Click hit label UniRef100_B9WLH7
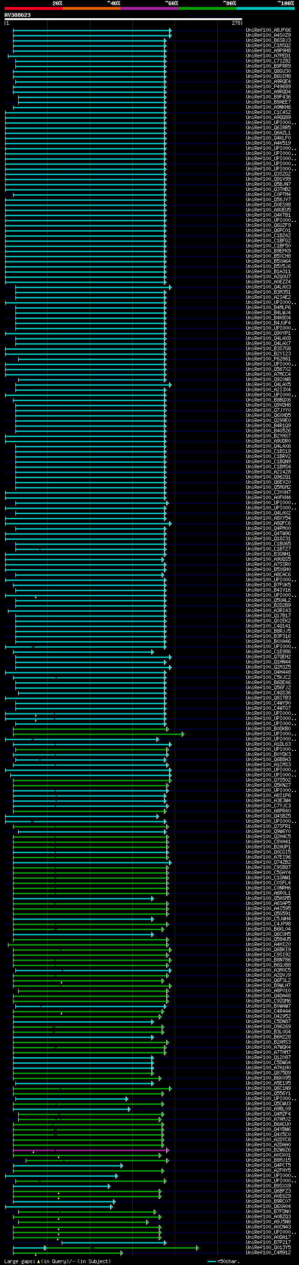This screenshot has width=299, height=1265. tap(268, 986)
